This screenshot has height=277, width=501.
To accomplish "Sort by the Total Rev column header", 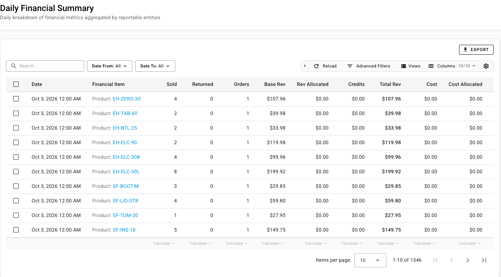I will (x=390, y=84).
